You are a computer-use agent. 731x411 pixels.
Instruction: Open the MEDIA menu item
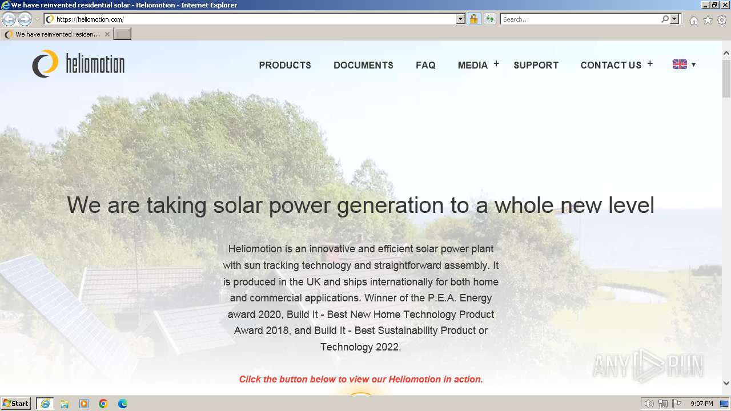[472, 65]
